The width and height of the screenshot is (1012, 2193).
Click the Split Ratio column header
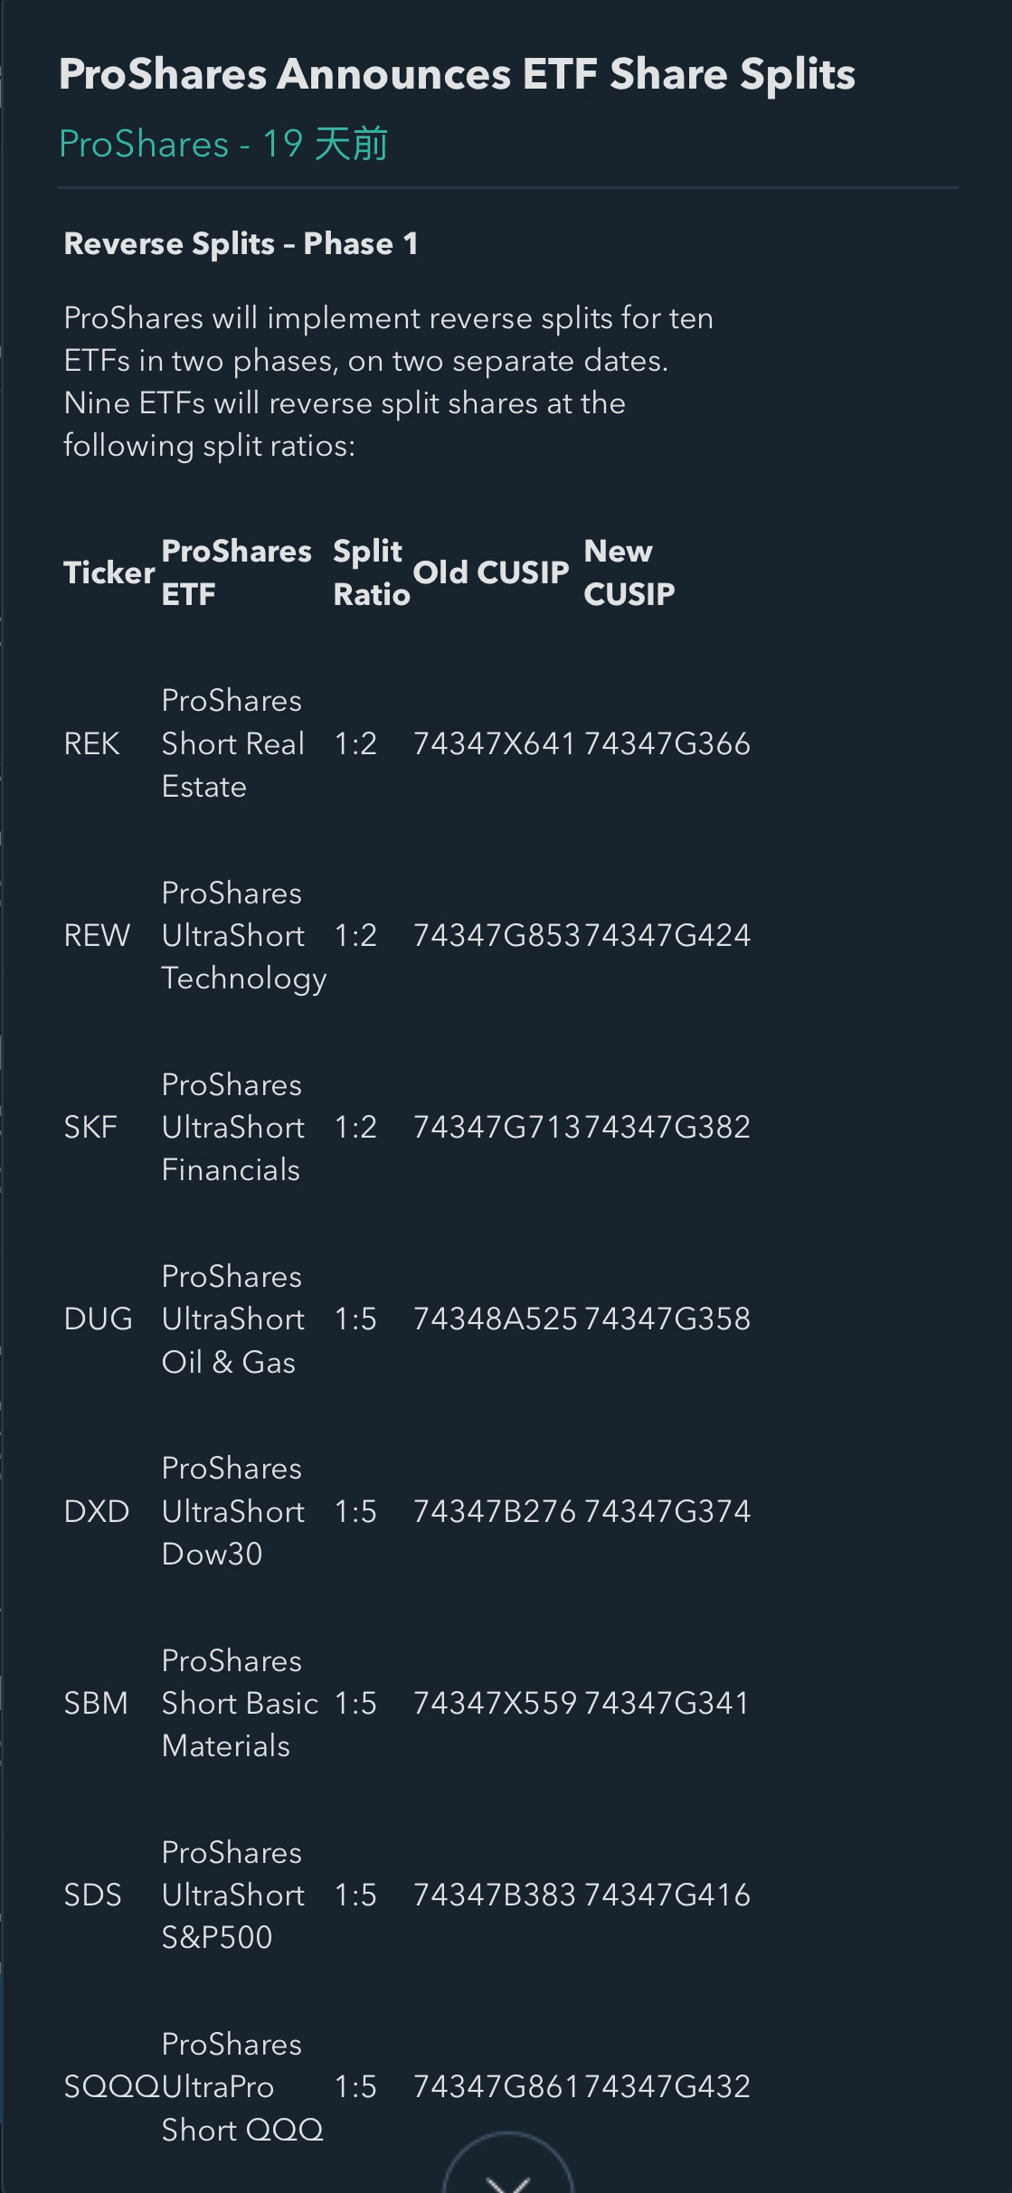[371, 572]
